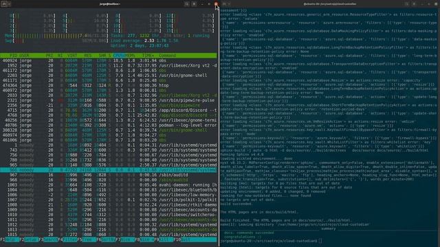This screenshot has height=247, width=440.
Task: Click 'Running Sphinx v4.4.0' line in right terminal
Action: coord(241,154)
